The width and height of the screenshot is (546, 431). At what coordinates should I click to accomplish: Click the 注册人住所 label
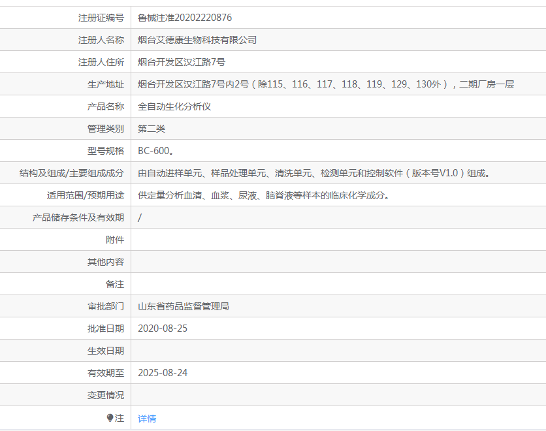coord(101,62)
